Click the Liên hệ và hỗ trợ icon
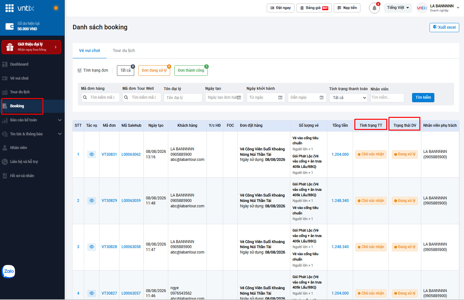Screen dimensions: 464x300 coord(5,162)
